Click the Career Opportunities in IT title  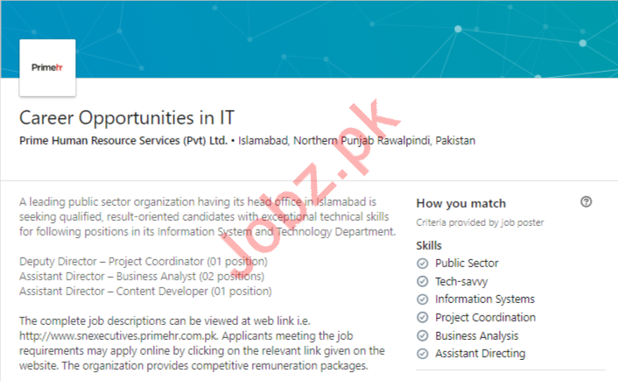128,116
